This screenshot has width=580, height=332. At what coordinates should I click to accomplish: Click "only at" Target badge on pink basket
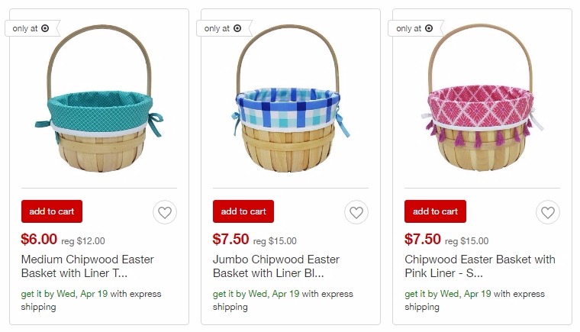(415, 28)
